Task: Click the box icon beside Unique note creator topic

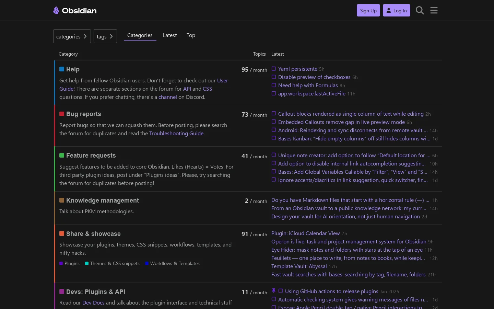Action: pyautogui.click(x=274, y=155)
